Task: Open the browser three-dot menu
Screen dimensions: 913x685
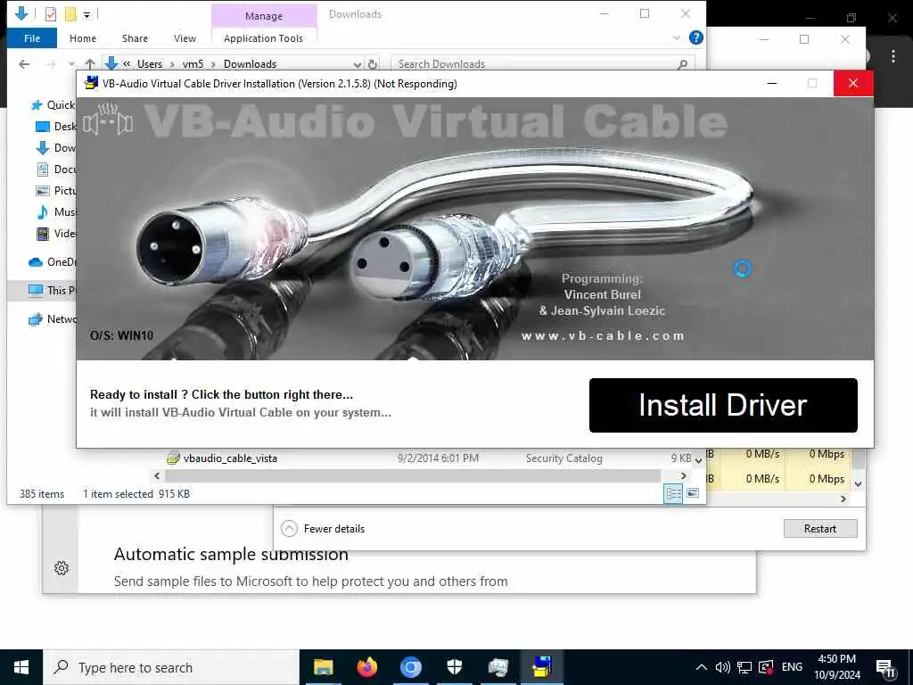Action: pos(893,56)
